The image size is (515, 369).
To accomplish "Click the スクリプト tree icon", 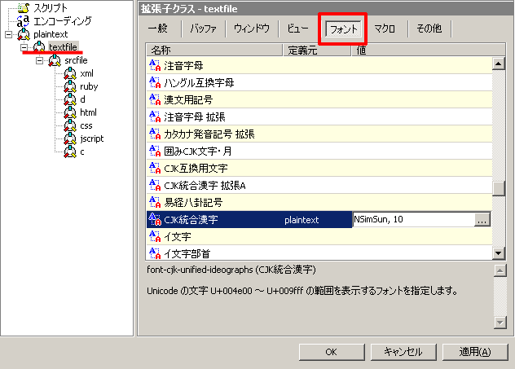I will 24,7.
